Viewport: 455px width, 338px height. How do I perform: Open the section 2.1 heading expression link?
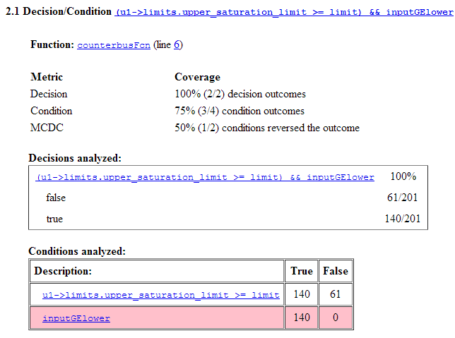(283, 13)
